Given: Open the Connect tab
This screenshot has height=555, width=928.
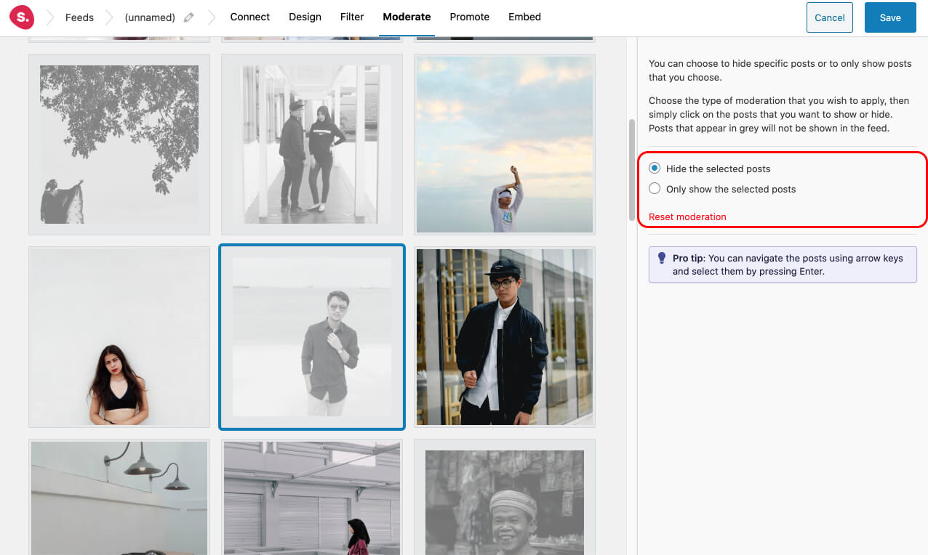Looking at the screenshot, I should tap(249, 17).
